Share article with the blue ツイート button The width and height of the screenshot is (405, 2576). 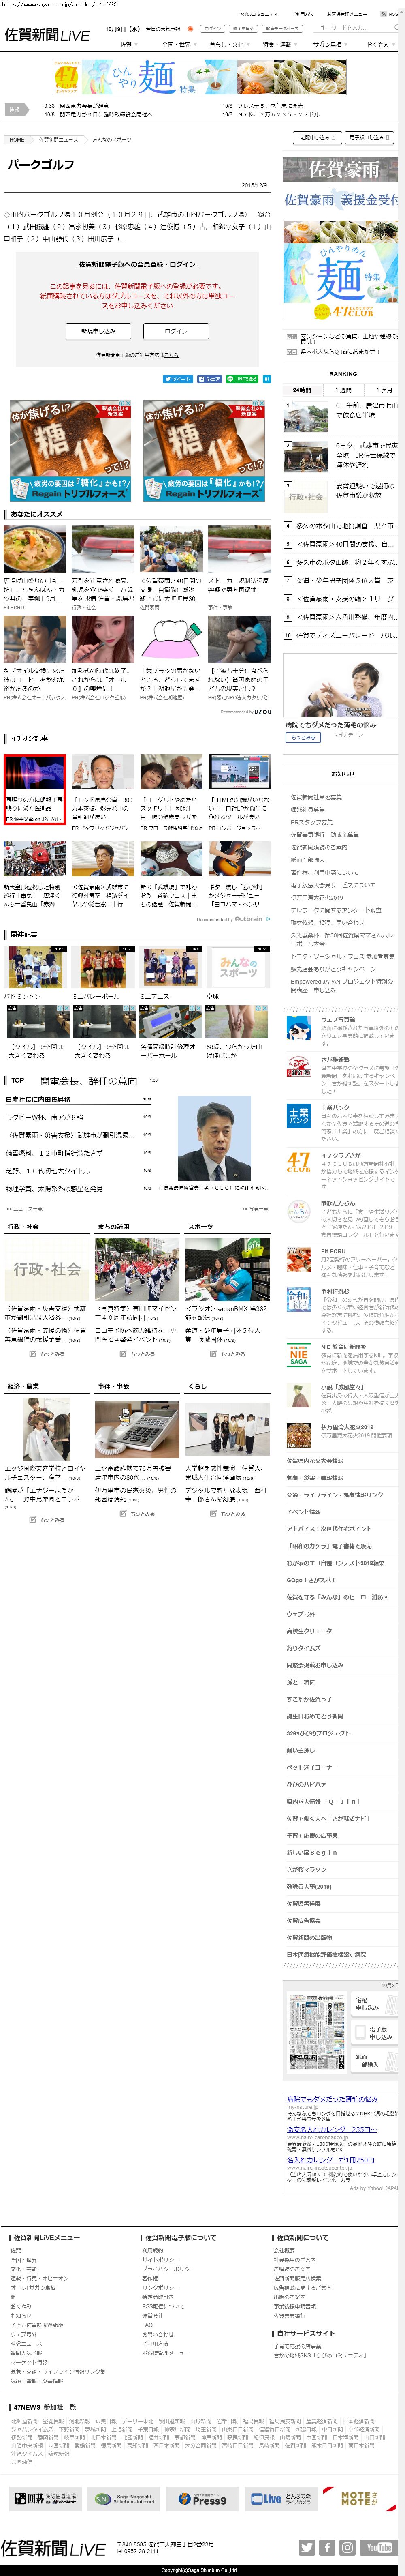pos(178,379)
